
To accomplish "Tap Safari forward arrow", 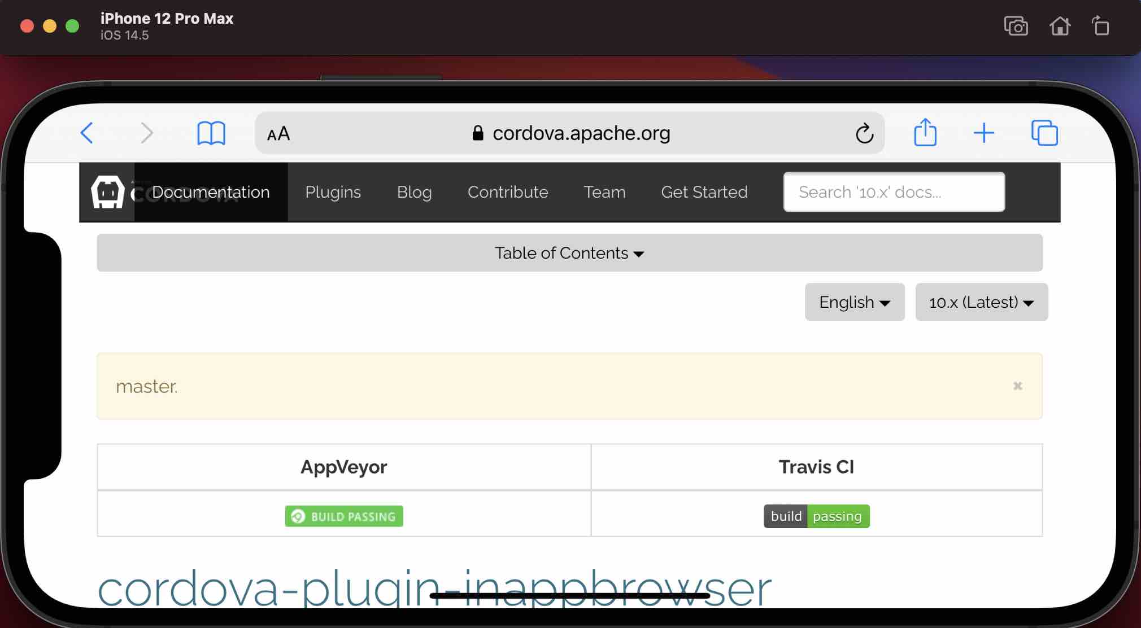I will coord(146,133).
